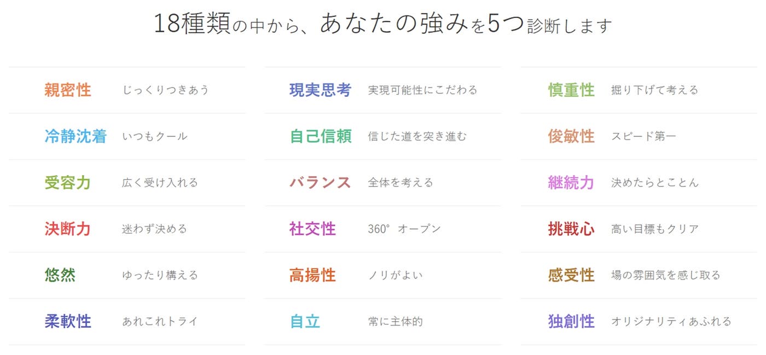Viewport: 766px width, 355px height.
Task: Click the 現実思考 strength label
Action: [320, 90]
